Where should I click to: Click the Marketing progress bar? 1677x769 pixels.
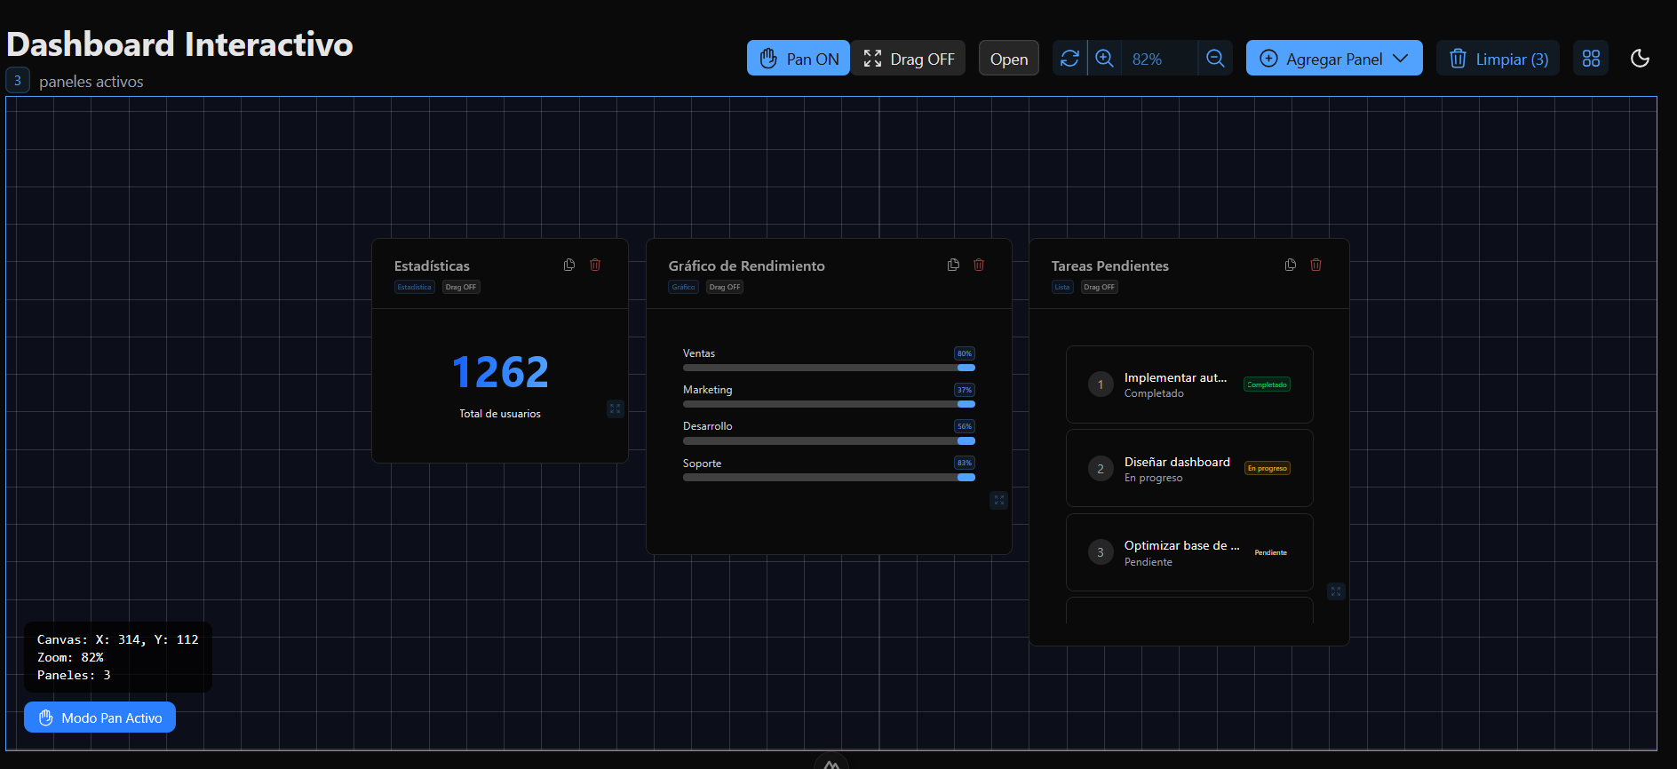coord(829,404)
